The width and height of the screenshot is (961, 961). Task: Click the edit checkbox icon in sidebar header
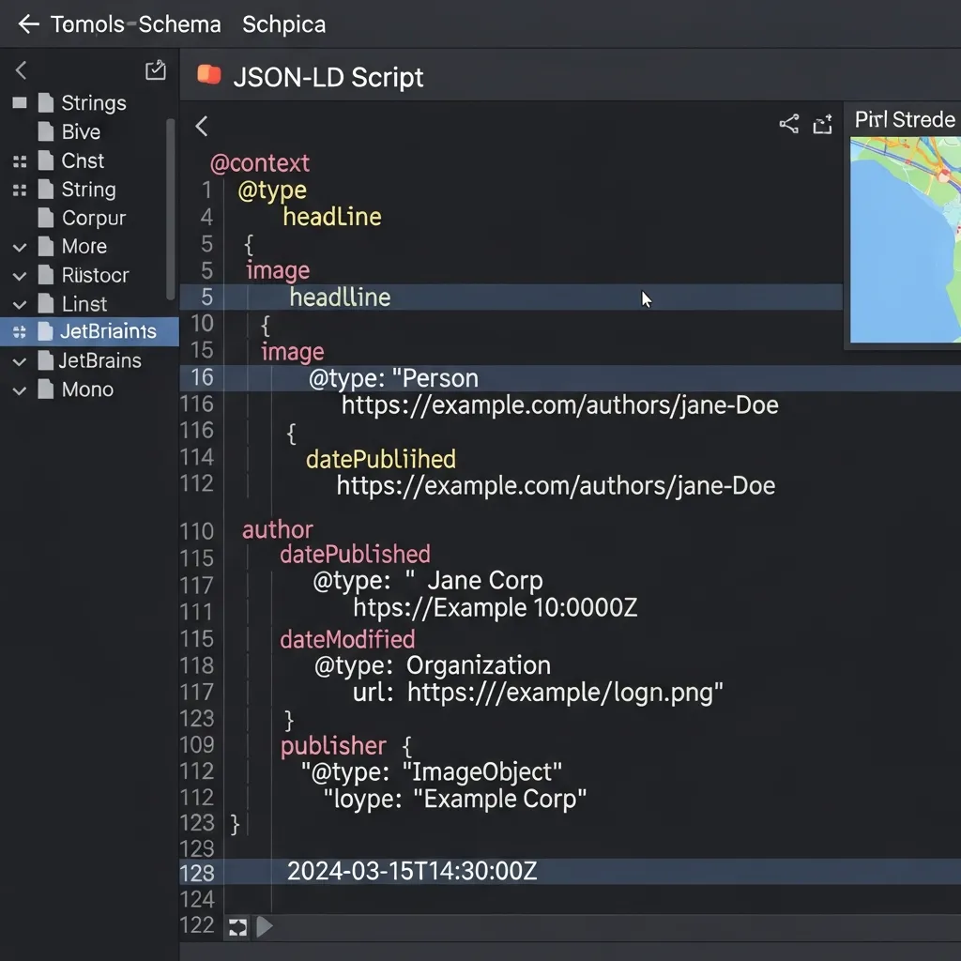tap(156, 70)
